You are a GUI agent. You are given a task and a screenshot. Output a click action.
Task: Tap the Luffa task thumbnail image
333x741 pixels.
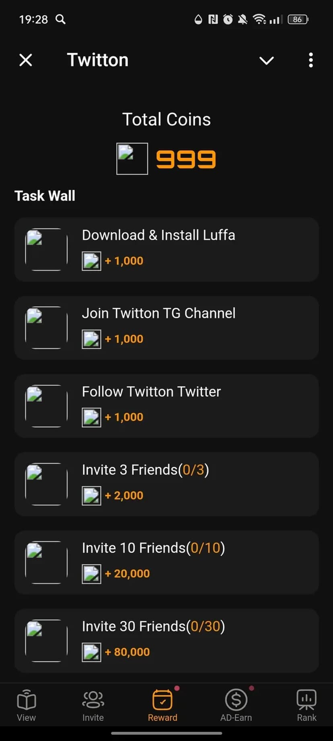pos(46,249)
